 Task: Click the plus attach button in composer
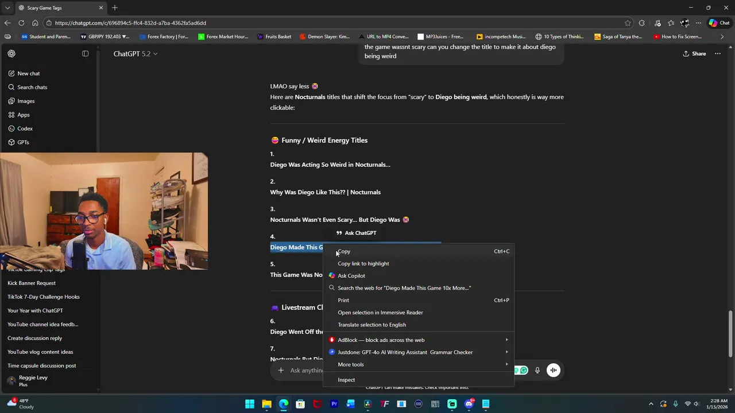click(281, 370)
